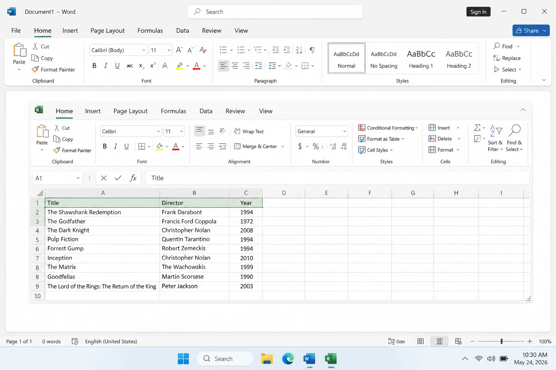Toggle Excel's top align button
This screenshot has height=370, width=556.
(199, 131)
